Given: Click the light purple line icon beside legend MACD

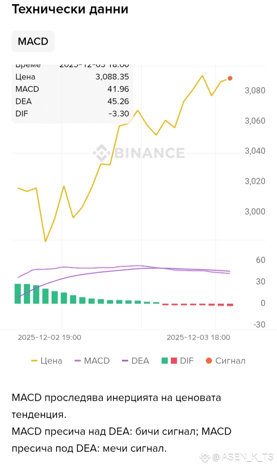Looking at the screenshot, I should [78, 361].
